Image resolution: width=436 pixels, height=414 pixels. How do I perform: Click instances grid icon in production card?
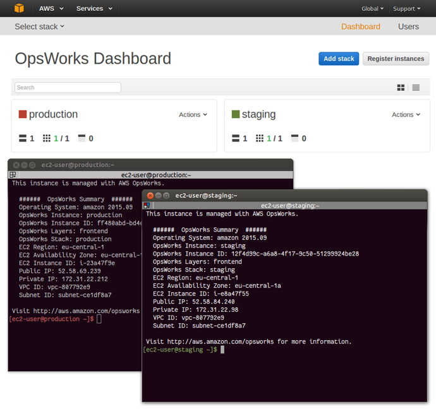[x=47, y=138]
